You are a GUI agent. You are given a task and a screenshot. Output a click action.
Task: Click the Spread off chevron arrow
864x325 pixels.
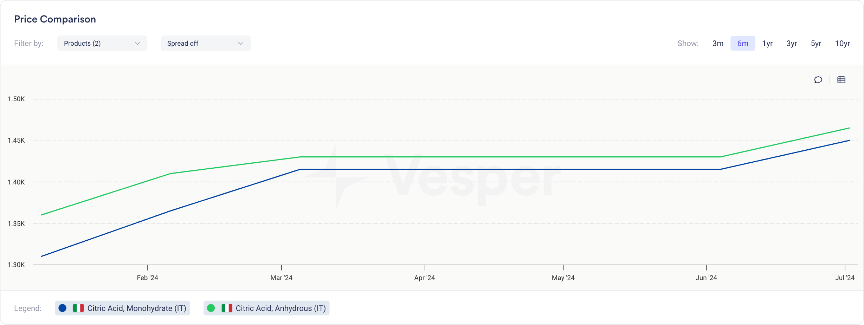point(241,44)
